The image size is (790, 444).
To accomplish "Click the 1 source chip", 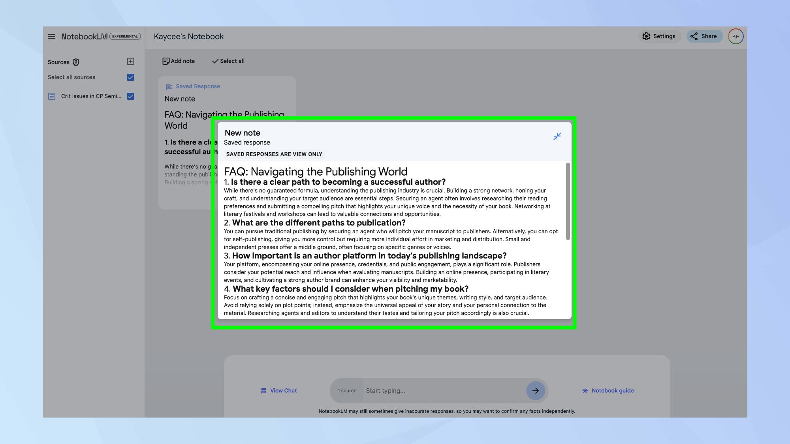I will pyautogui.click(x=347, y=391).
